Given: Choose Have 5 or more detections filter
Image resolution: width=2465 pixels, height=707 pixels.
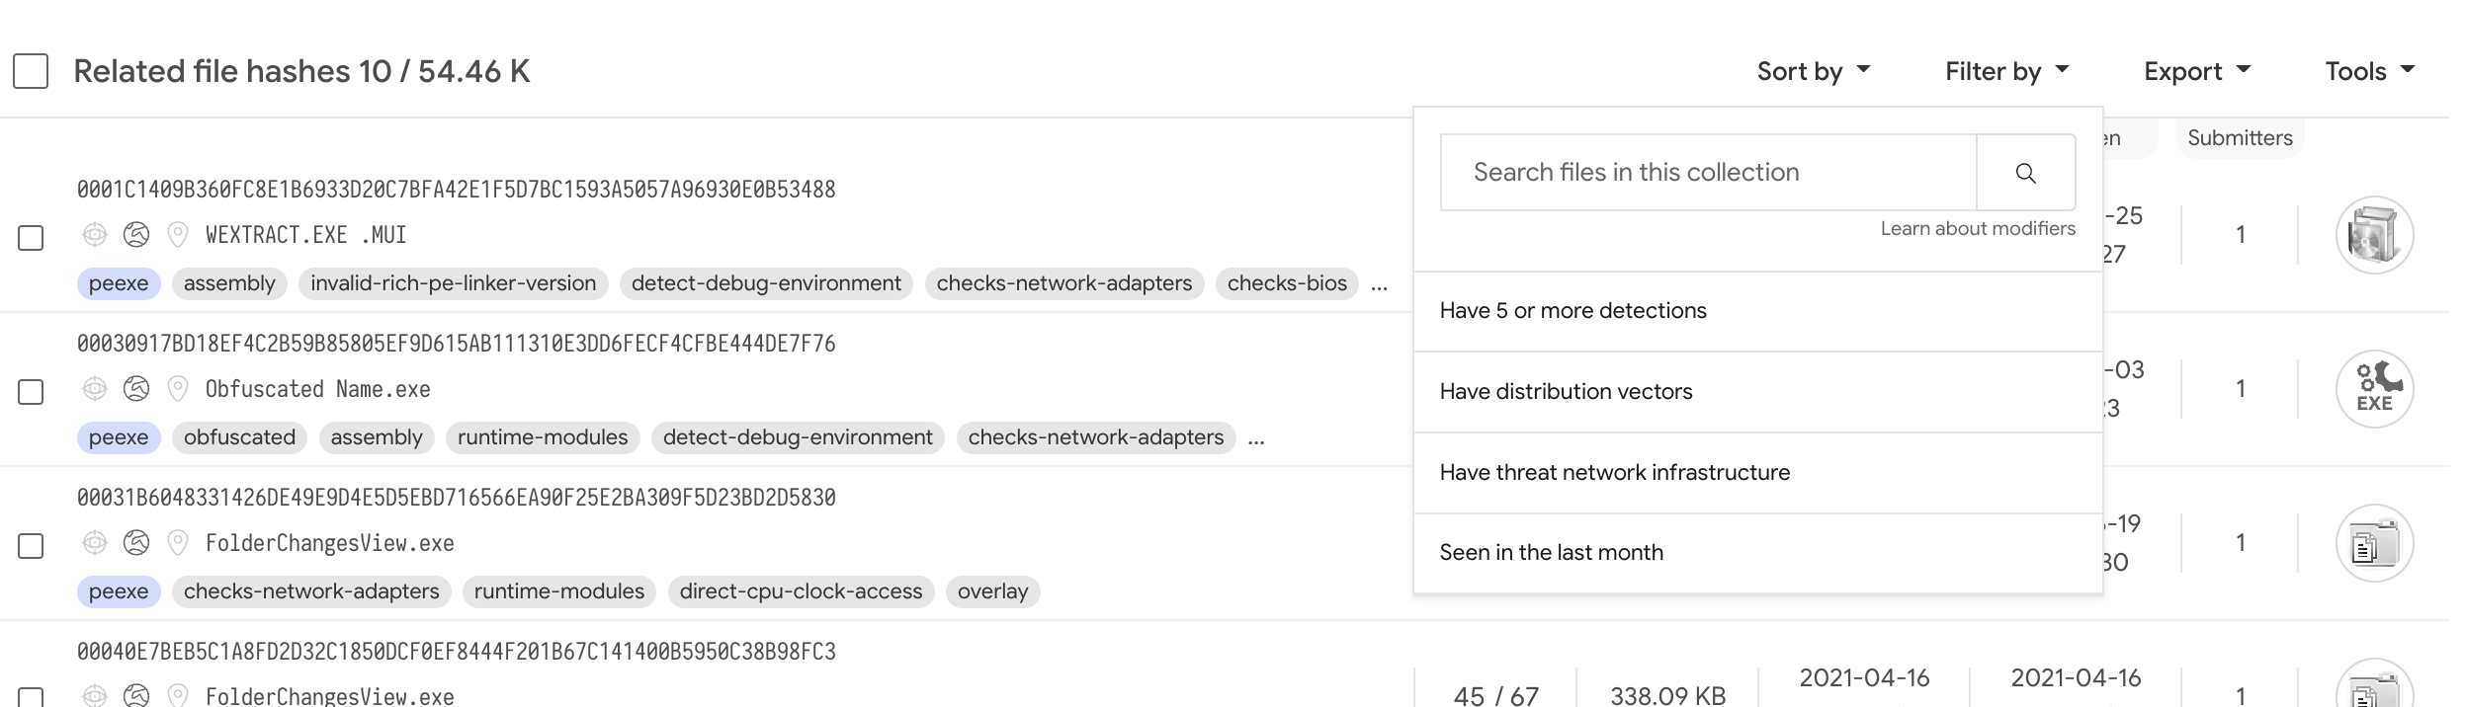Looking at the screenshot, I should coord(1572,311).
